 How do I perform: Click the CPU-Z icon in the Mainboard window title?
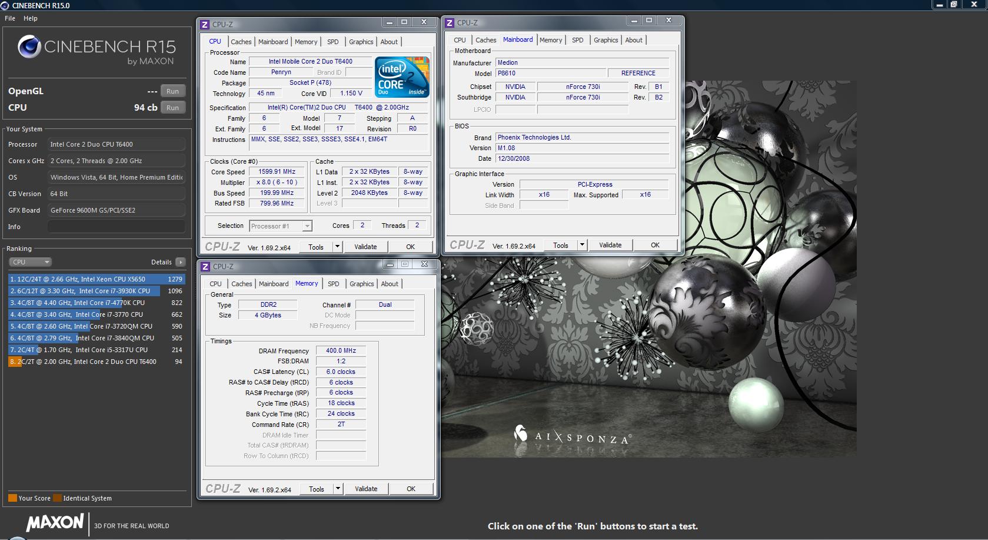(x=450, y=23)
